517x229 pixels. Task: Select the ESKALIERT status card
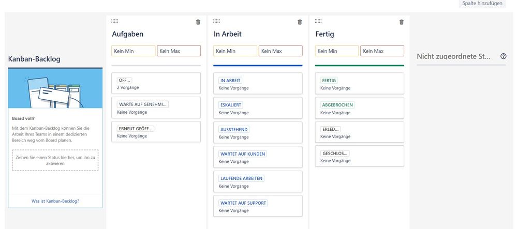(258, 108)
